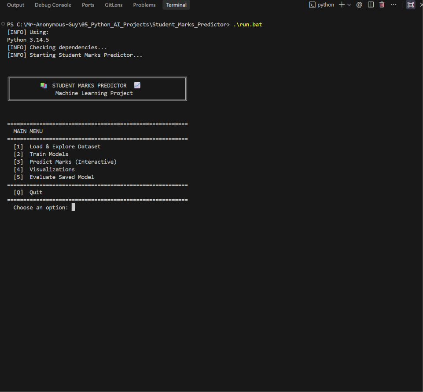Viewport: 423px width, 392px height.
Task: Switch to the Output tab
Action: pyautogui.click(x=15, y=5)
